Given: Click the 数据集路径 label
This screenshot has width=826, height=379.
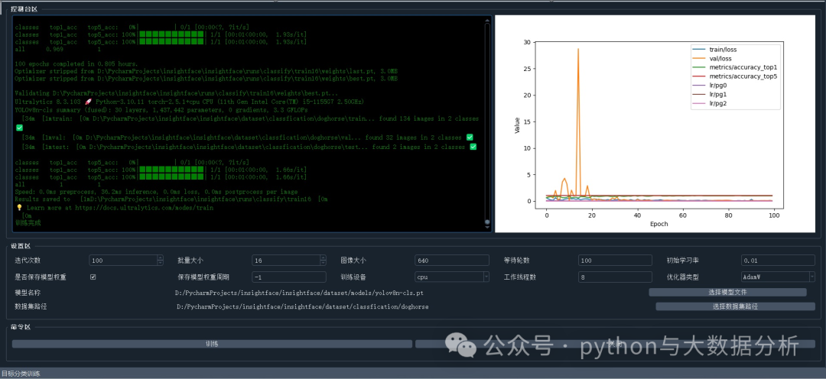Looking at the screenshot, I should pos(31,306).
